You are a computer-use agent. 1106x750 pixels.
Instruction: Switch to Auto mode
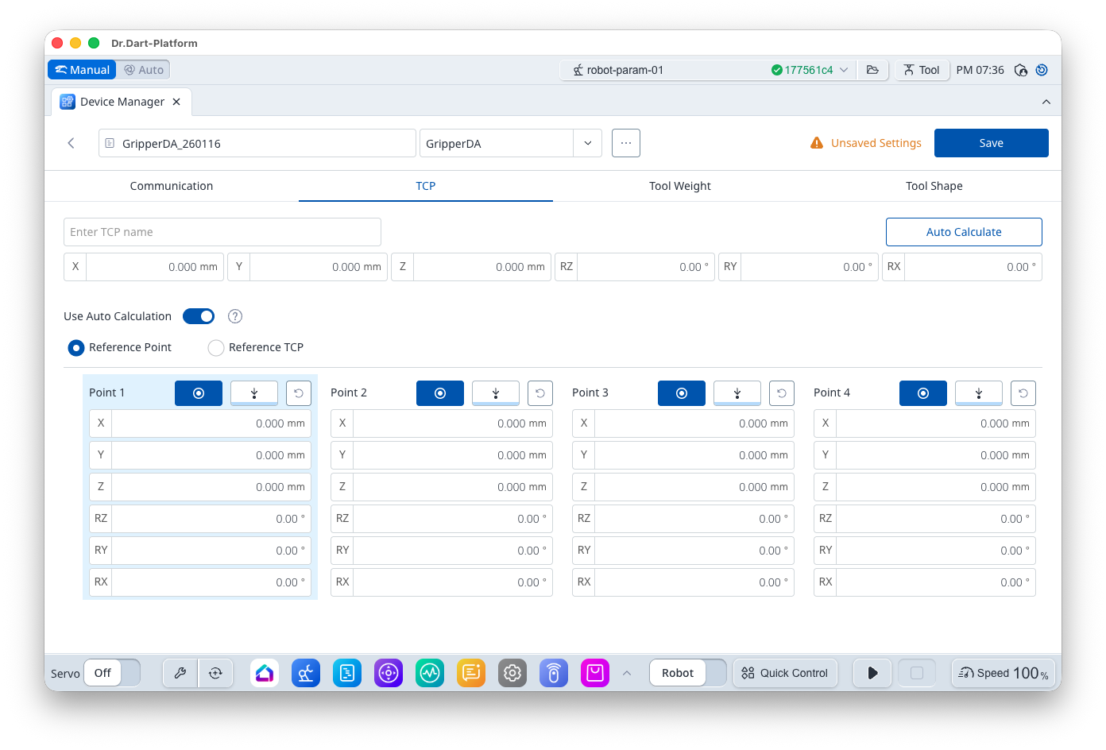tap(144, 70)
